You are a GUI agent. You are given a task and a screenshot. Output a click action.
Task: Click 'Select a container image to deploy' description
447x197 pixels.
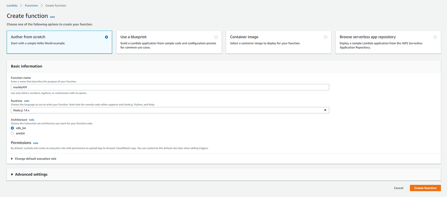265,43
